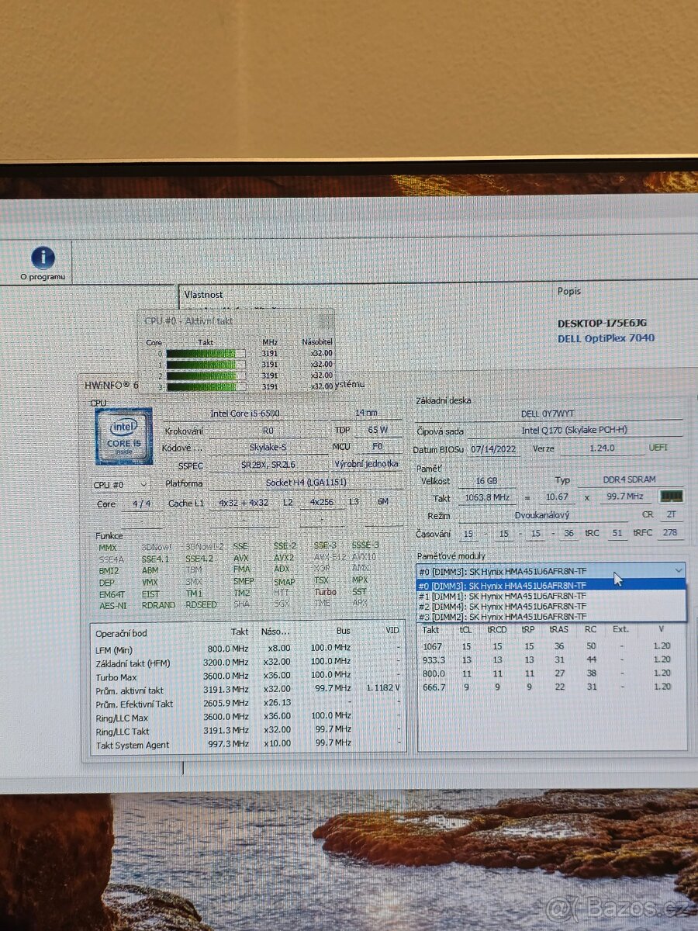Click the green RAM module icon beside 99.7 MHz
Viewport: 698px width, 931px height.
(x=670, y=497)
